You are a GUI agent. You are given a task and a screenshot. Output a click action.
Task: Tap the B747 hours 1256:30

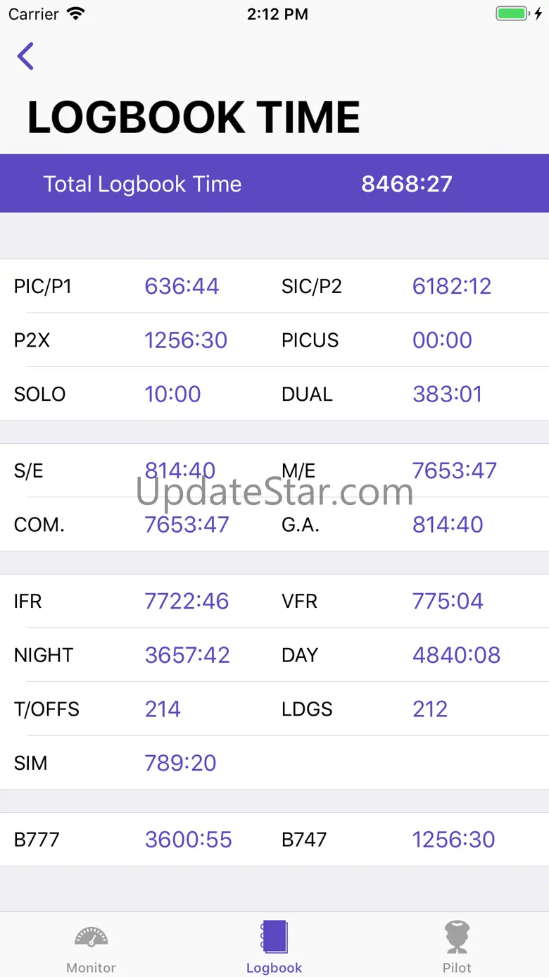click(453, 840)
